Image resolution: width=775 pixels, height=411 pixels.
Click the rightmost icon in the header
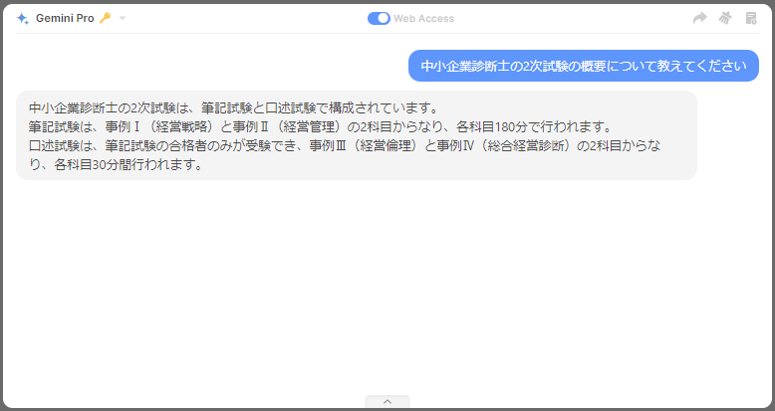pos(751,18)
